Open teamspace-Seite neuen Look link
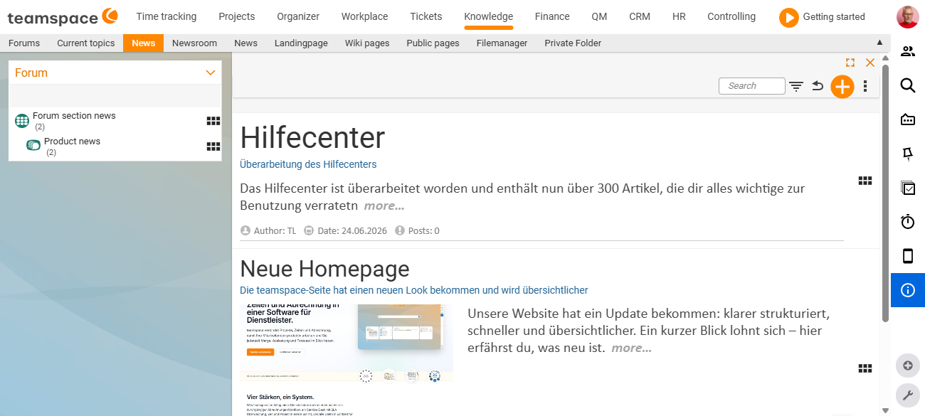Image resolution: width=925 pixels, height=416 pixels. (x=414, y=290)
